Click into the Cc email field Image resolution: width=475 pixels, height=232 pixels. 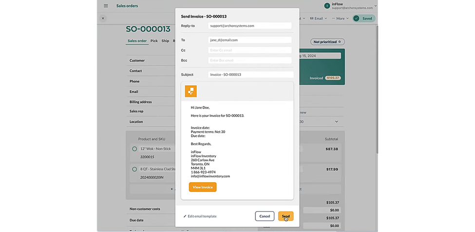pos(249,50)
